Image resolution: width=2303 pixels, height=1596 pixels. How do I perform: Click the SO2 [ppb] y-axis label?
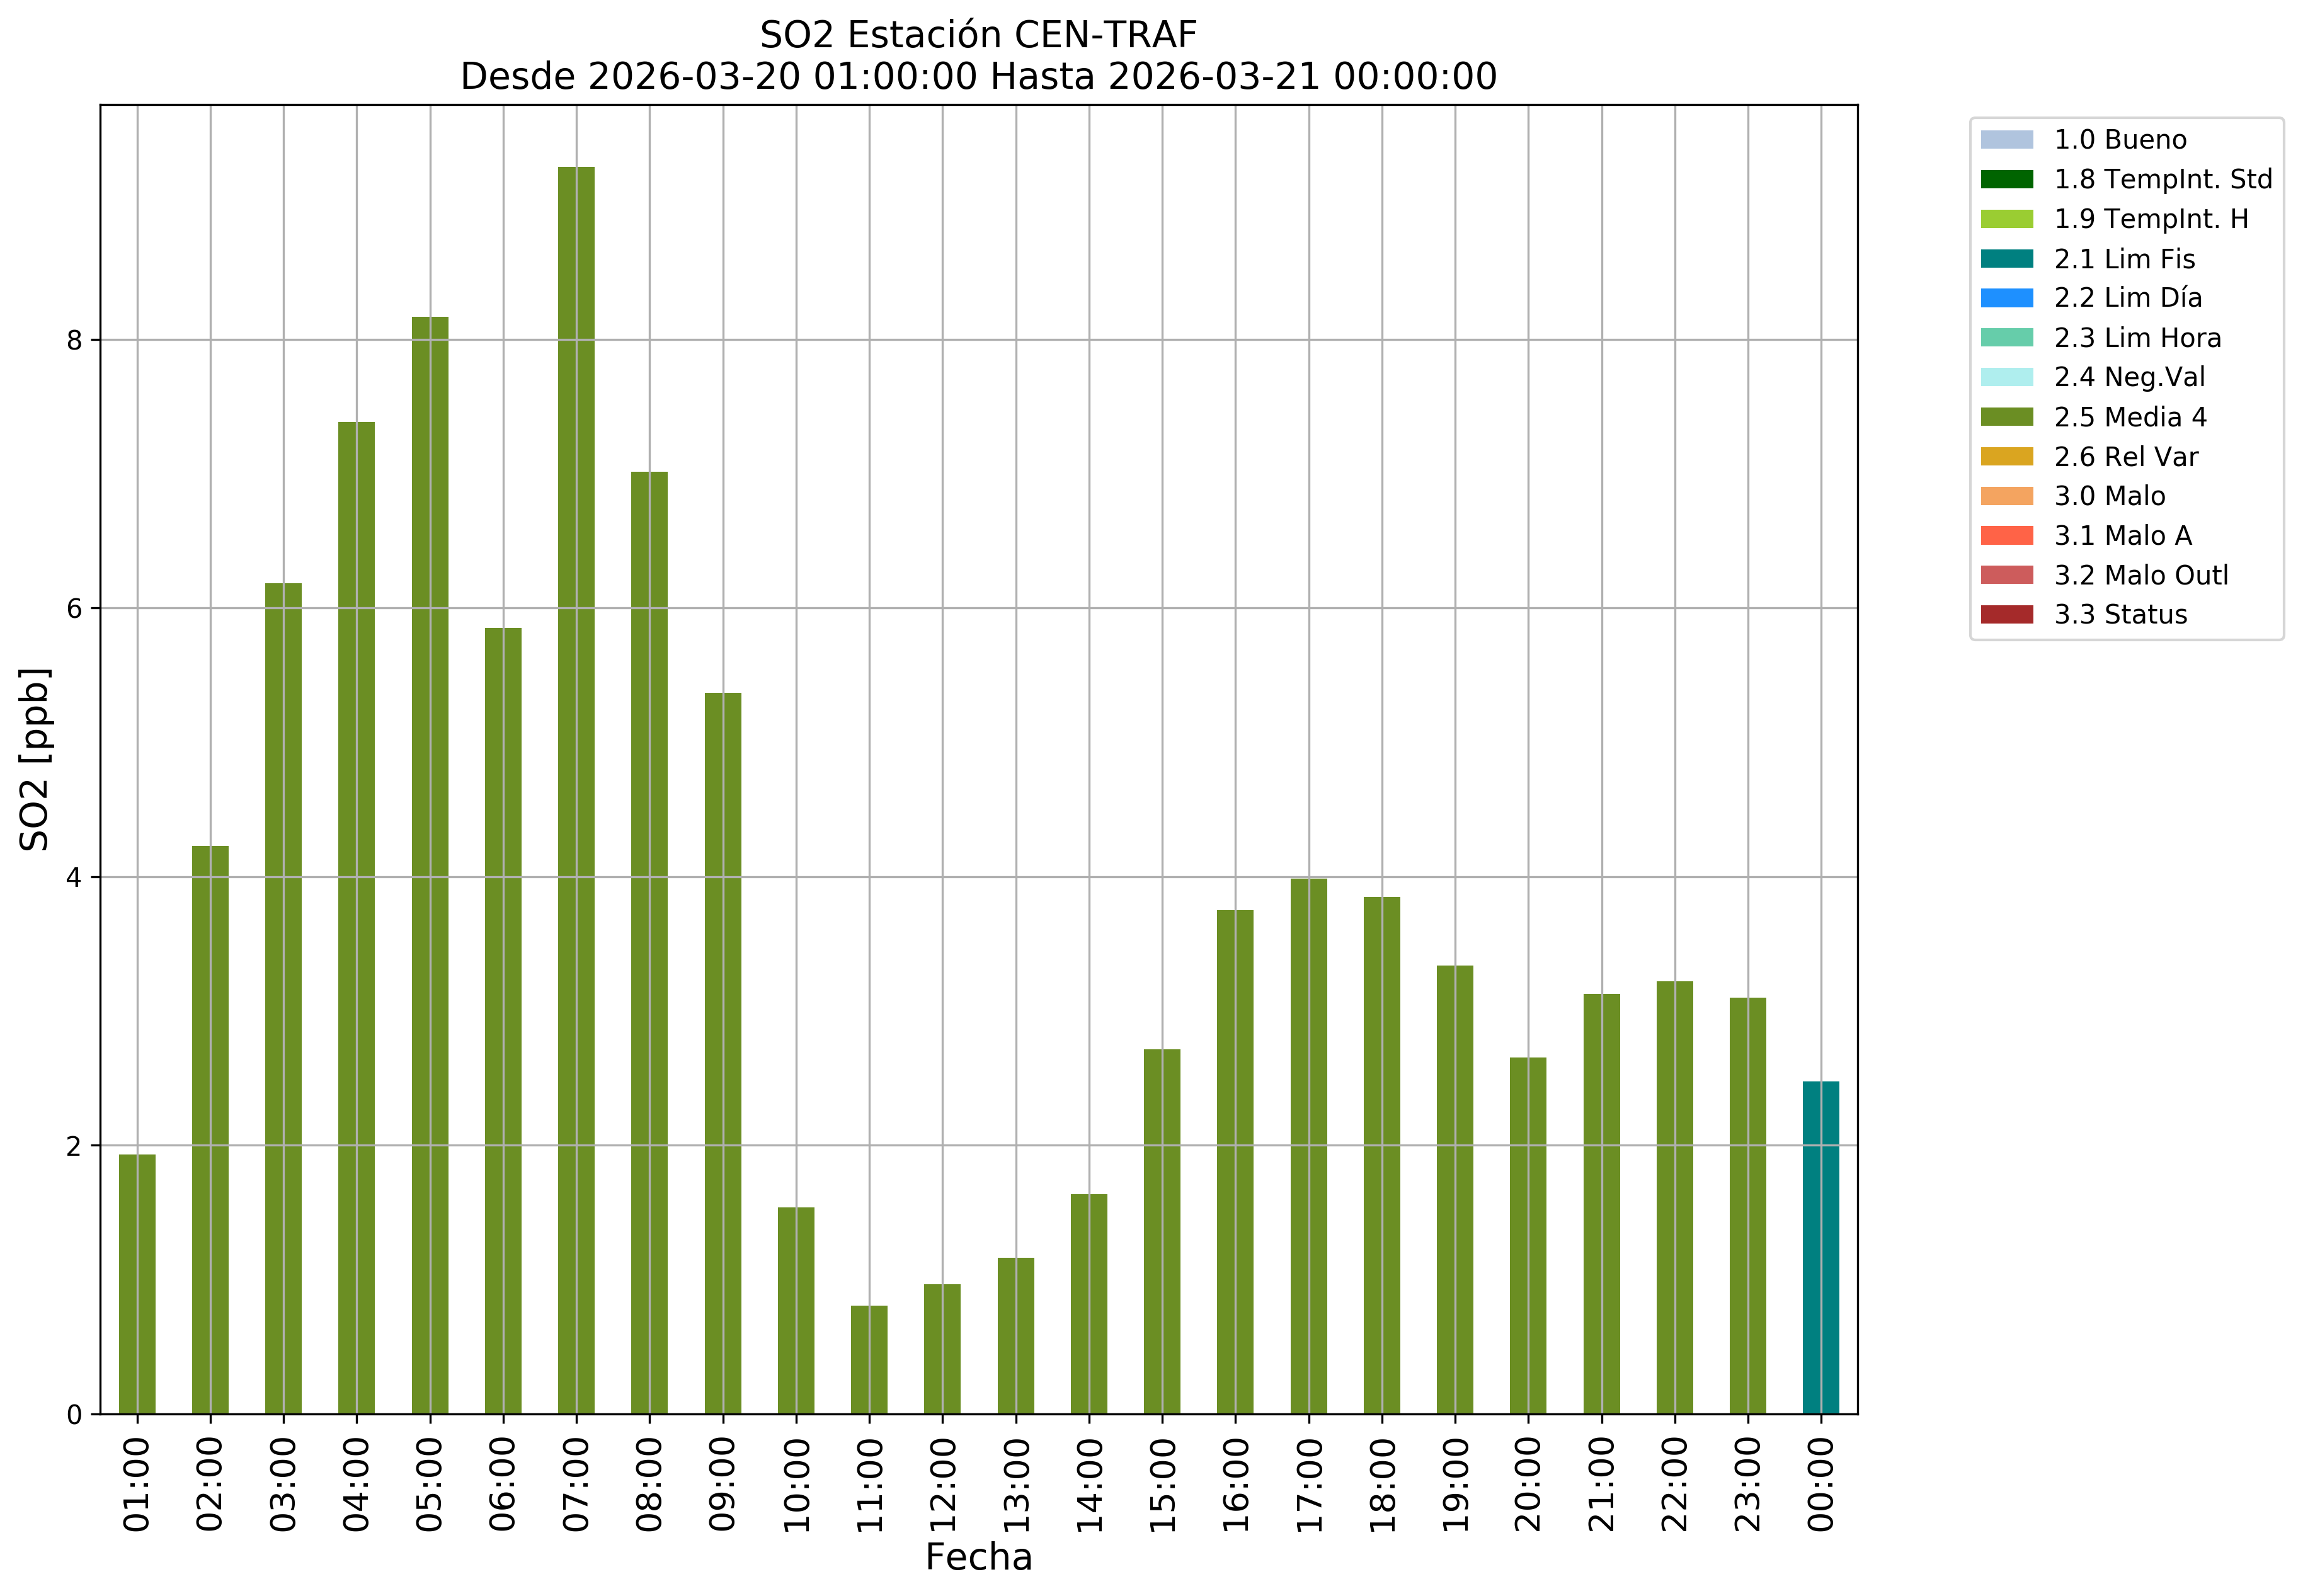pos(35,759)
